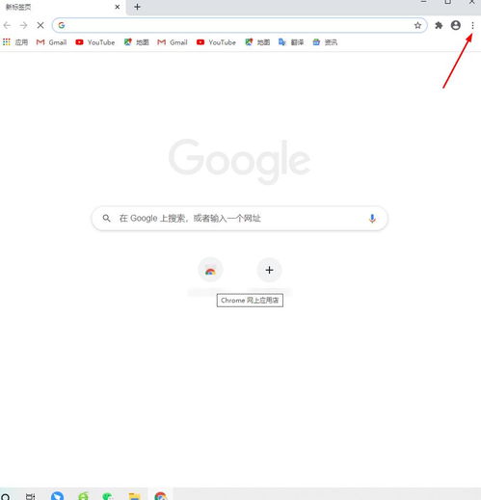Open Task View from the taskbar
This screenshot has width=481, height=500.
click(x=31, y=496)
